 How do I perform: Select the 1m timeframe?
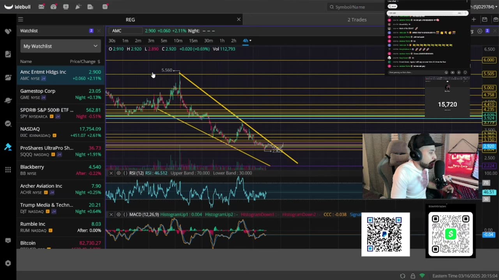coord(125,41)
